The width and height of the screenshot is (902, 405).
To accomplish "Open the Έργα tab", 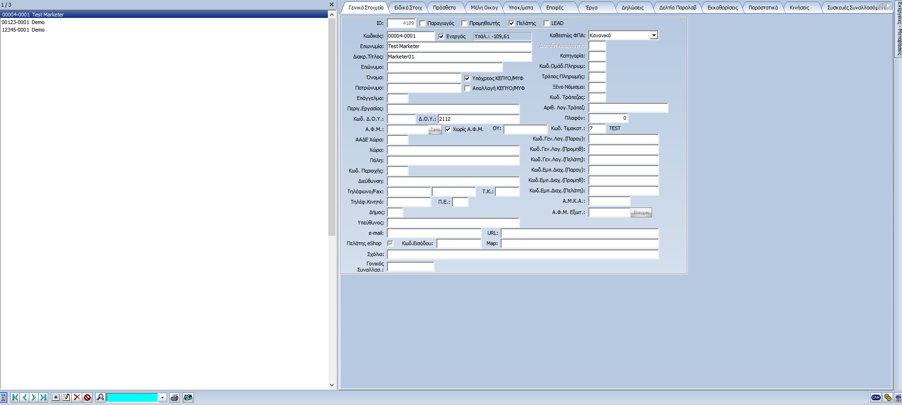I will point(592,8).
